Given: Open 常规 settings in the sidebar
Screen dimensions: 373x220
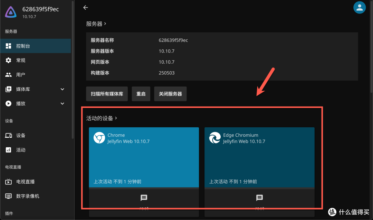Looking at the screenshot, I should (x=36, y=60).
